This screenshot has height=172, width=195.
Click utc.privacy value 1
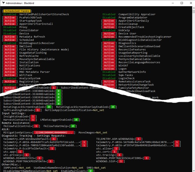[27, 155]
